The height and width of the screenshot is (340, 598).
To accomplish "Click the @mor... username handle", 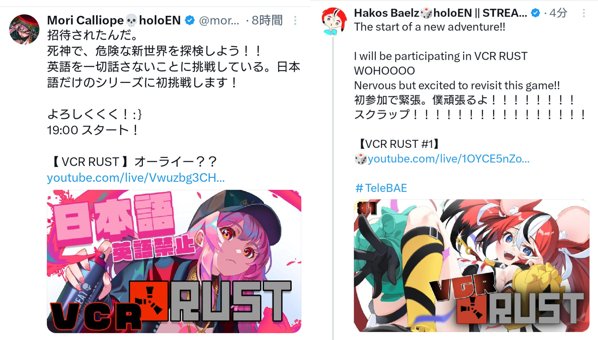I will tap(219, 20).
